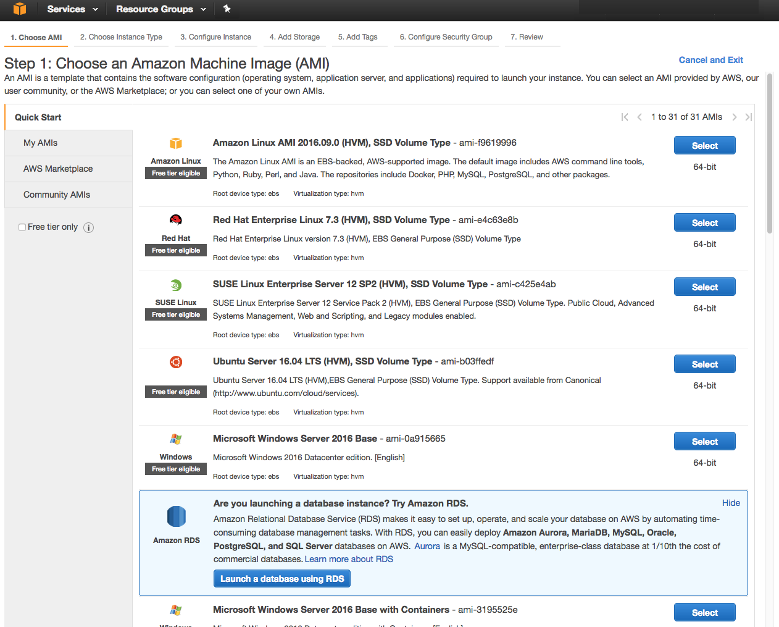Click the Free tier only info icon
The width and height of the screenshot is (779, 627).
pyautogui.click(x=88, y=227)
